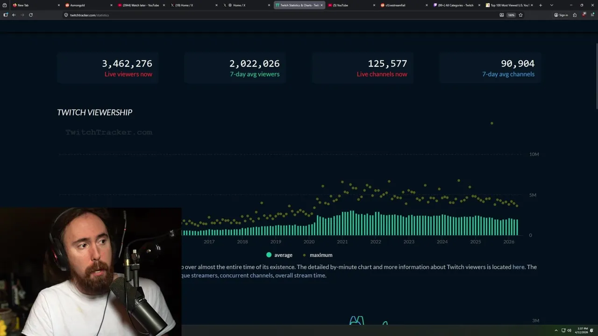Image resolution: width=598 pixels, height=336 pixels.
Task: Go back with the browser back arrow
Action: 14,15
